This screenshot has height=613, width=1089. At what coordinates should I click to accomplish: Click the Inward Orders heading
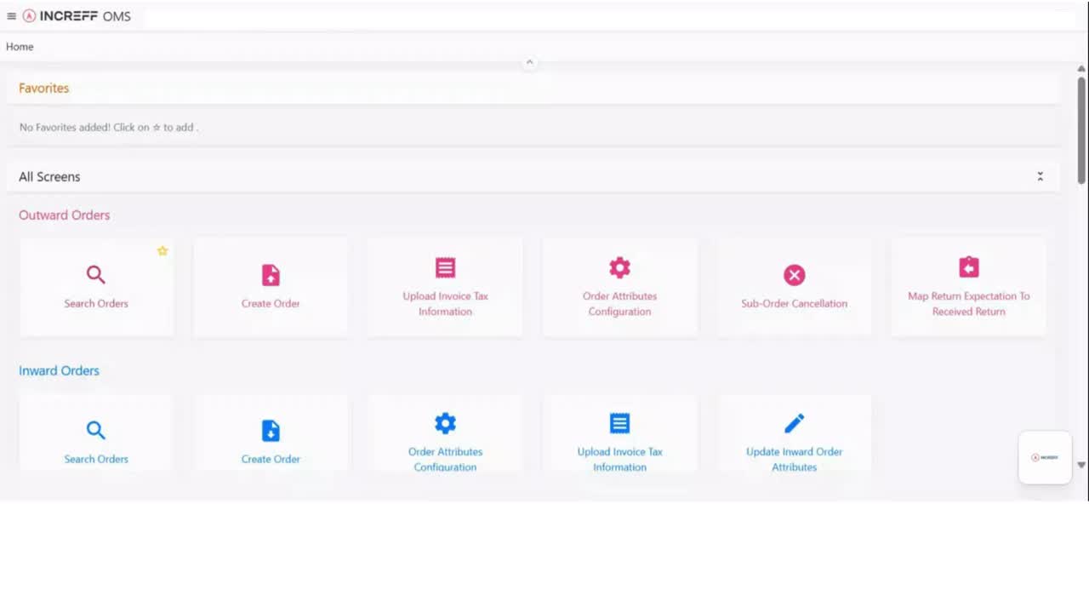(60, 371)
